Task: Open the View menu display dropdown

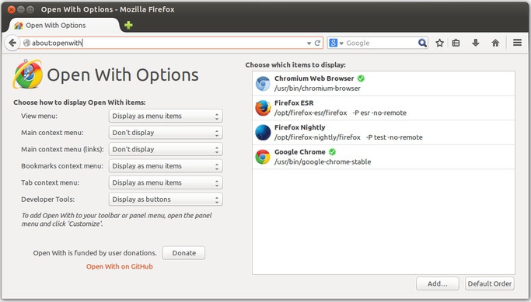Action: [x=166, y=116]
